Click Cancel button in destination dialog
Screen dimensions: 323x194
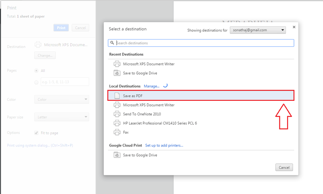[284, 167]
